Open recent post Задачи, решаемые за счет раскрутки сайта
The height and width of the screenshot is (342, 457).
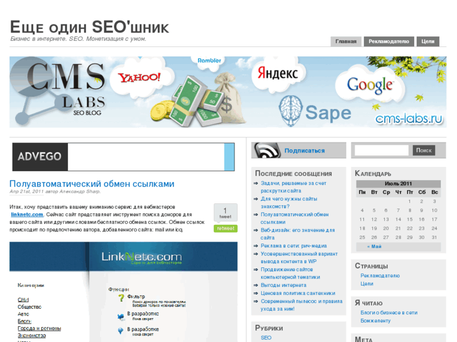[x=294, y=187]
